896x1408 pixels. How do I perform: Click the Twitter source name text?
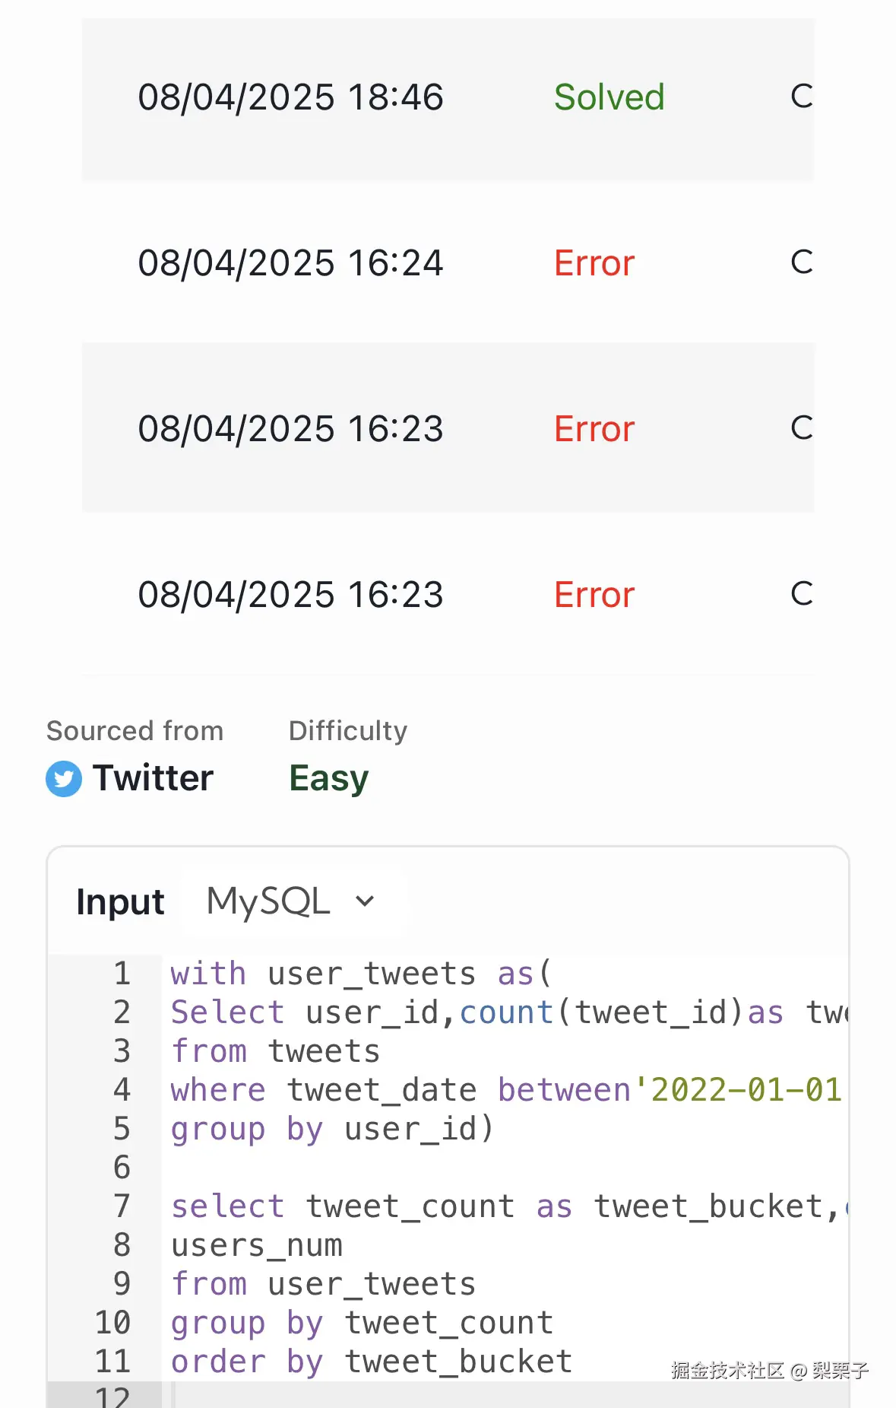[153, 778]
